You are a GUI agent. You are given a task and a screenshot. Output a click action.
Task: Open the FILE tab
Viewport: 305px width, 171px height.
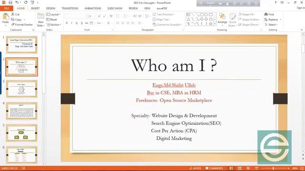point(6,9)
